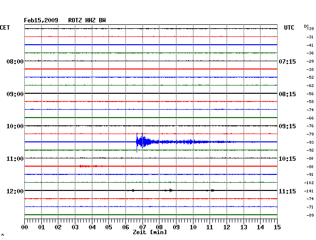Screen dimensions: 316x240
Task: Click the black 12:00 trace marker near minute 06
Action: [133, 190]
